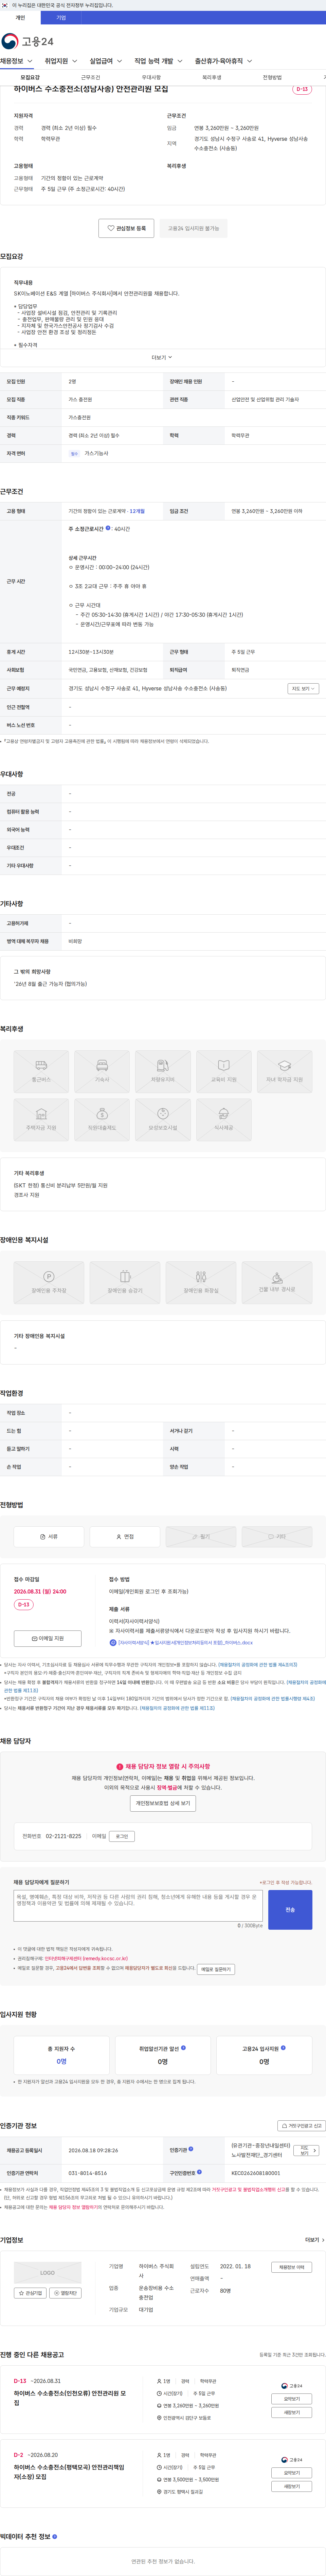Click the info icon beside 구인인증번호

click(x=199, y=2172)
